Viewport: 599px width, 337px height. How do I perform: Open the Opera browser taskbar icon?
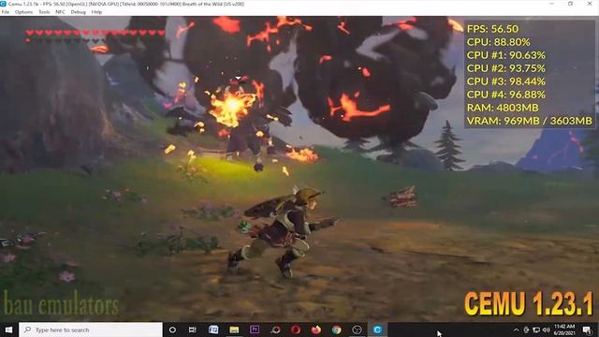click(296, 330)
